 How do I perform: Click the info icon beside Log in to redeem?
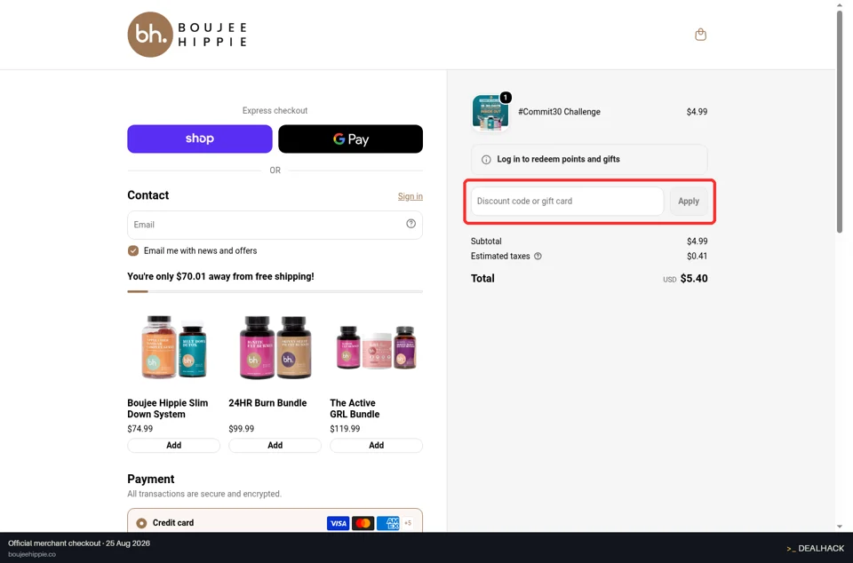[486, 160]
